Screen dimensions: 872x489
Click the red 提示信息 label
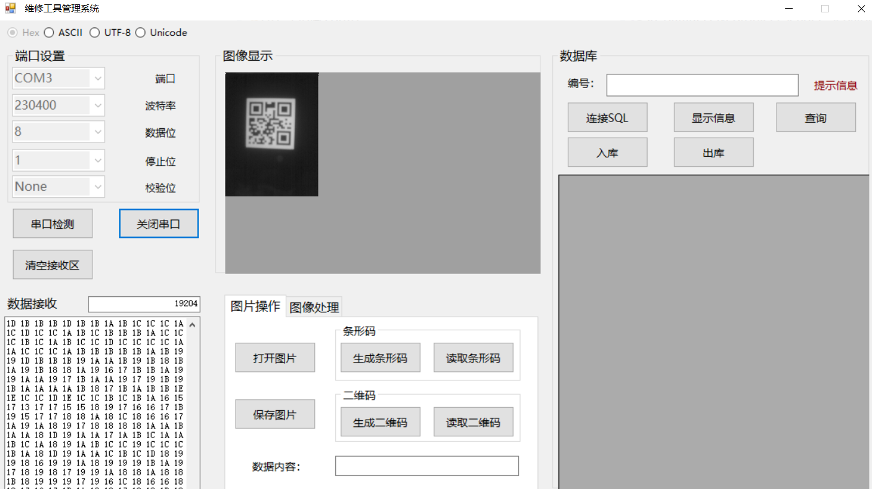coord(835,86)
